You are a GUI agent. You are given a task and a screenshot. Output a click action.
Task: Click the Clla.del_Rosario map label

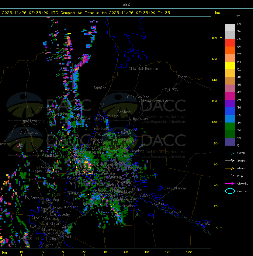point(143,69)
